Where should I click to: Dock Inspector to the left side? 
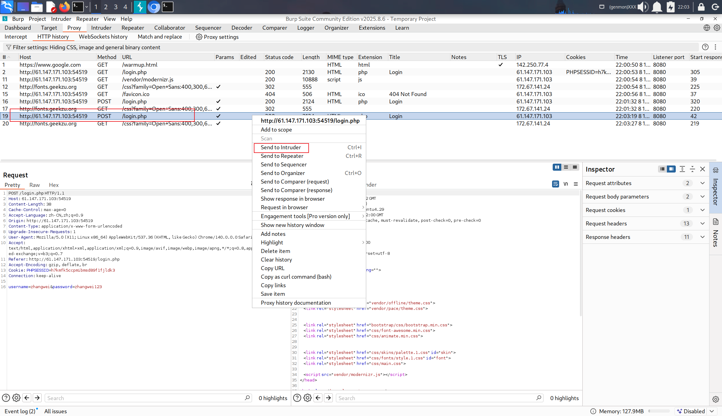[662, 169]
